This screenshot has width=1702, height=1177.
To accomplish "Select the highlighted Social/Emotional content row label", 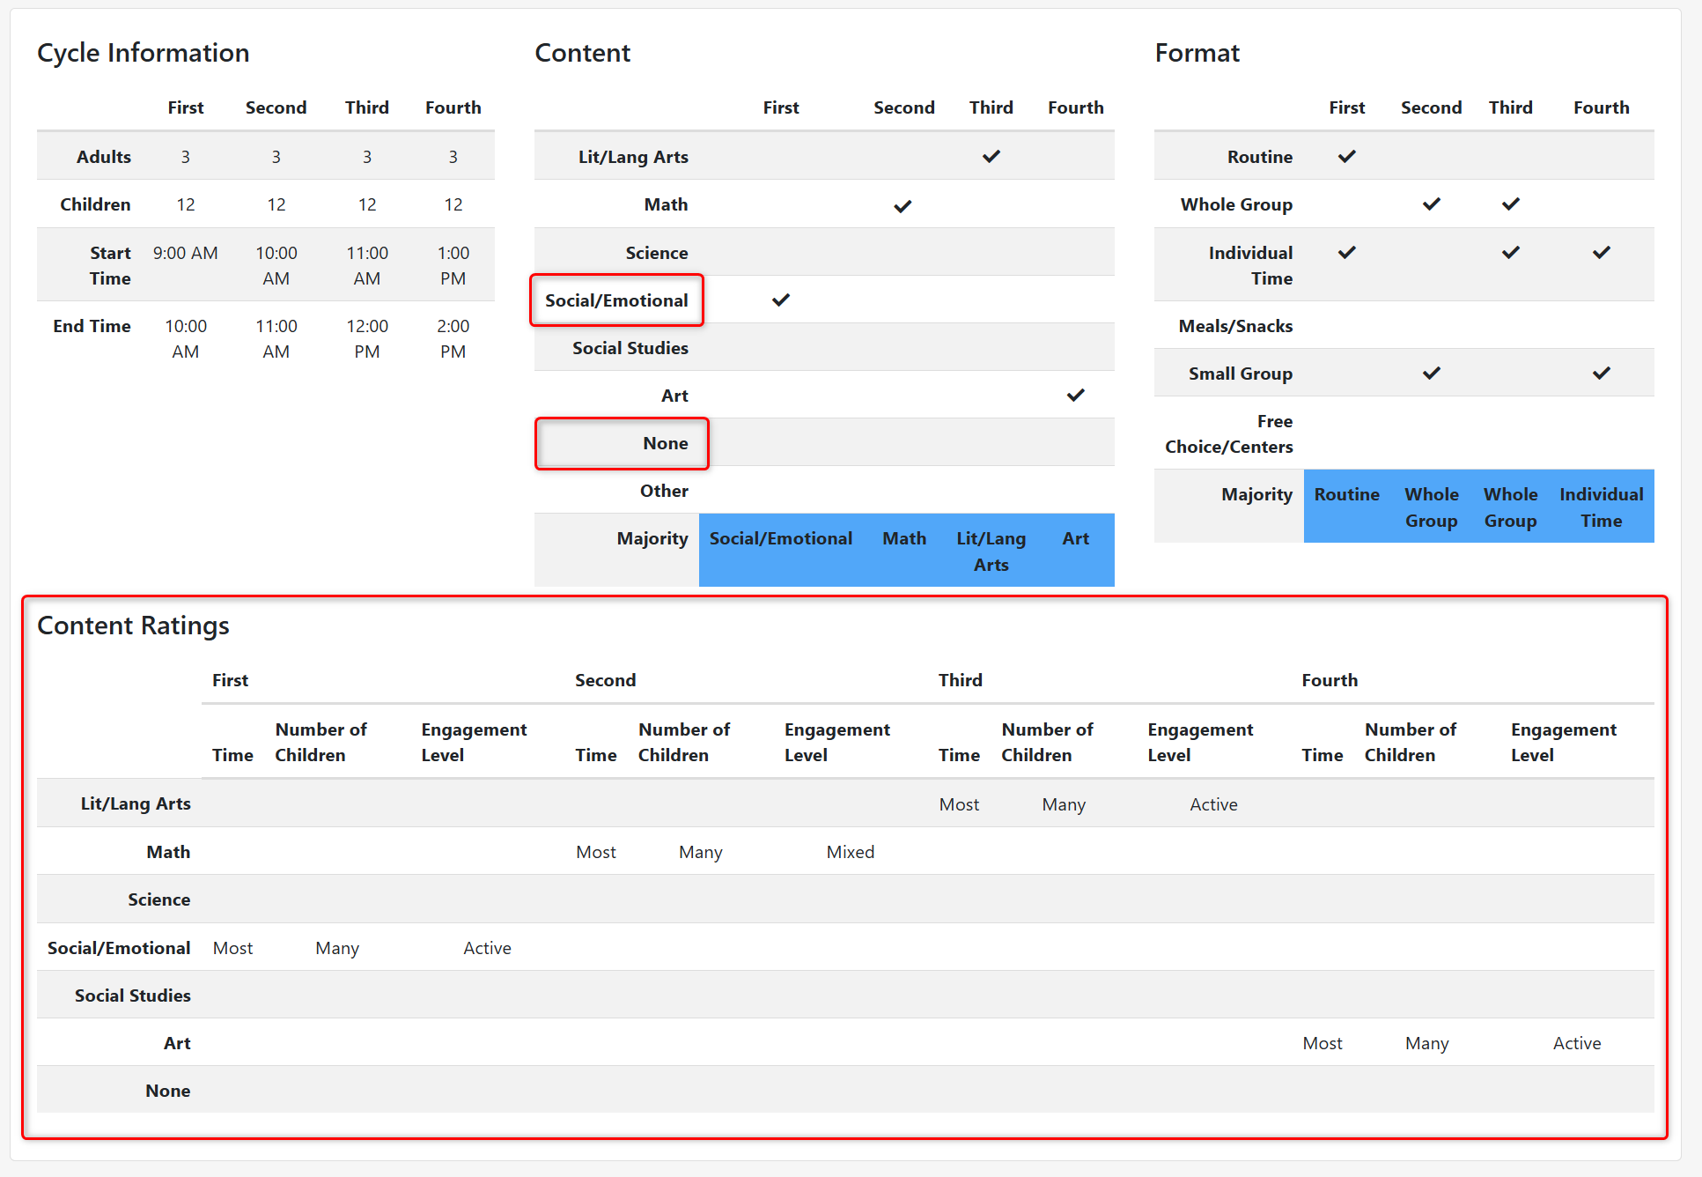I will [616, 300].
